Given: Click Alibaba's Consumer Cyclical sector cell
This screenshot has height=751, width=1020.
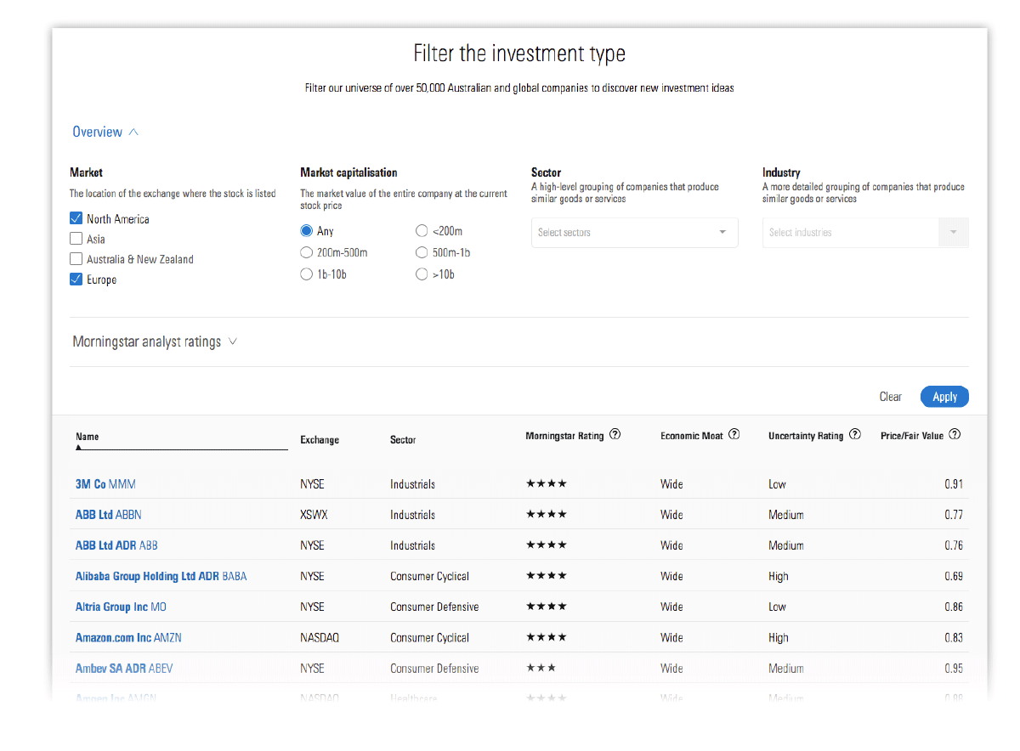Looking at the screenshot, I should 429,576.
